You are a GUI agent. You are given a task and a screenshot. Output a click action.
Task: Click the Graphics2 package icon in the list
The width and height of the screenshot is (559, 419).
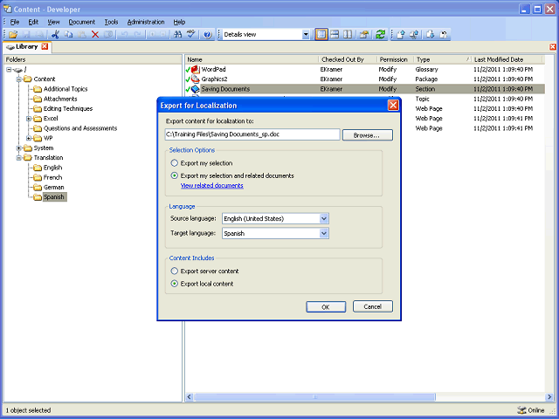196,79
